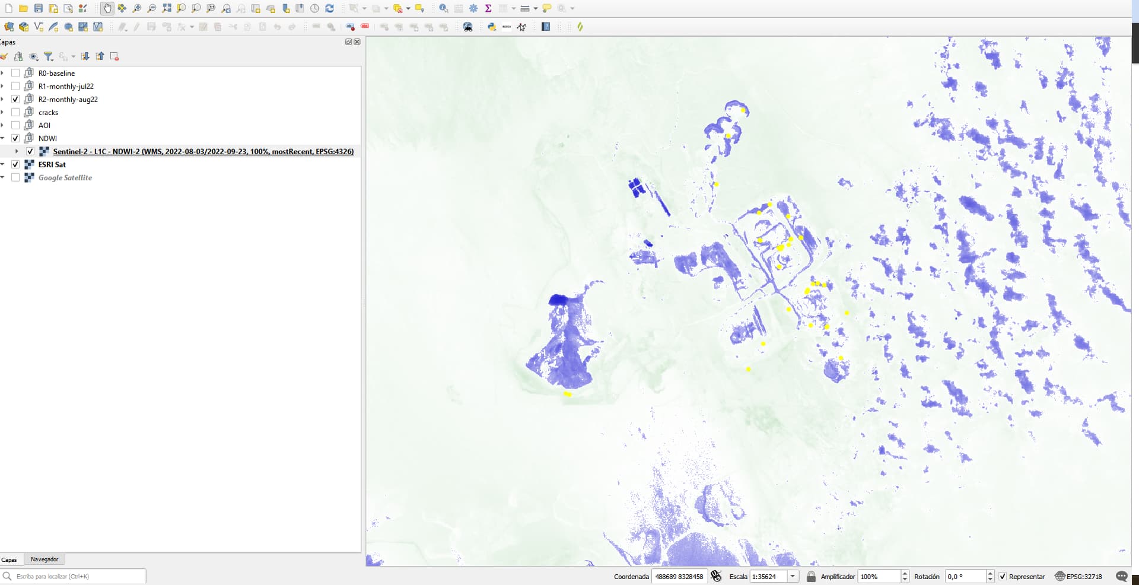Refresh the map canvas
The image size is (1139, 585).
click(x=330, y=8)
